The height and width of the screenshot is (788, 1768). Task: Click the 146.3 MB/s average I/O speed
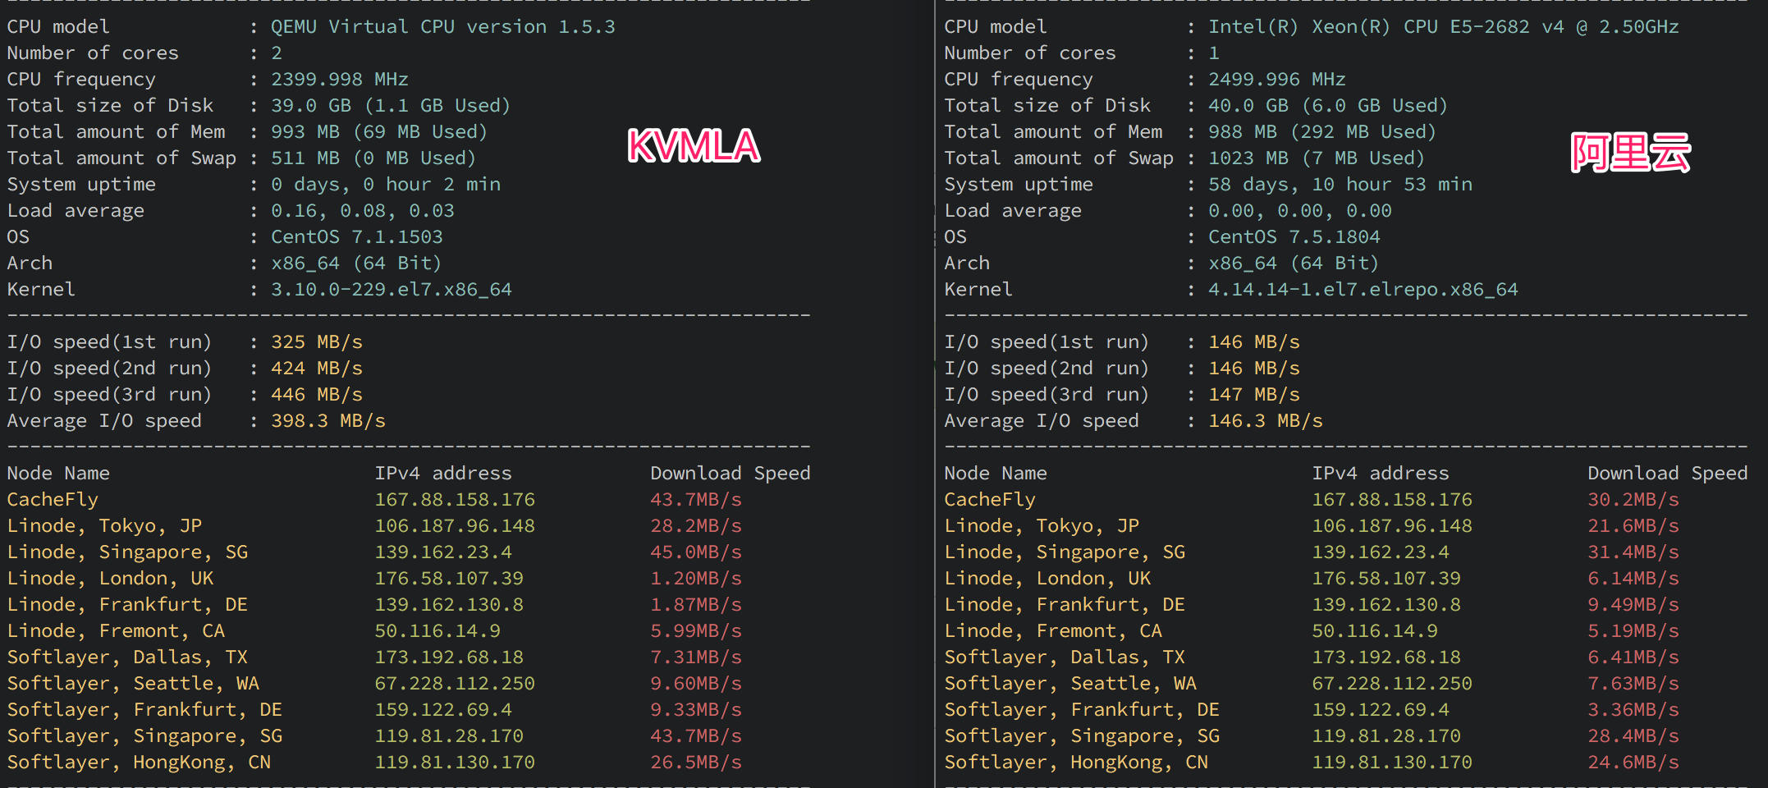(x=1265, y=420)
